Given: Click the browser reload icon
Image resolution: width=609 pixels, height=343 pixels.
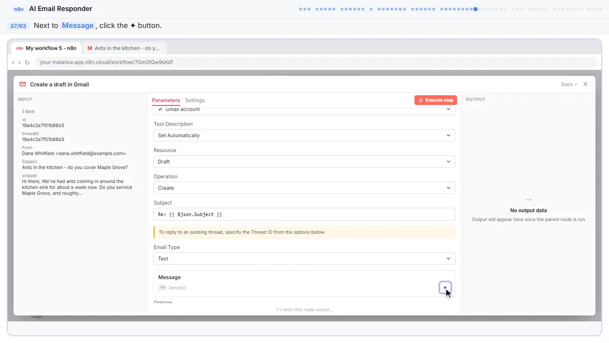Looking at the screenshot, I should pos(27,62).
